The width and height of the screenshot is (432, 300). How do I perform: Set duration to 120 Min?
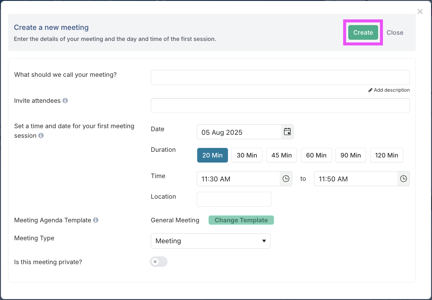point(387,155)
